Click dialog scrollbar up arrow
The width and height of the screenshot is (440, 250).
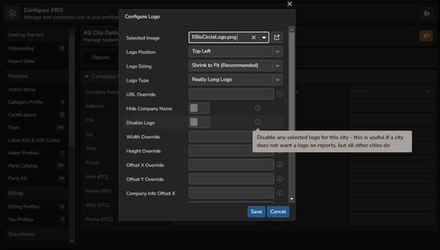292,30
